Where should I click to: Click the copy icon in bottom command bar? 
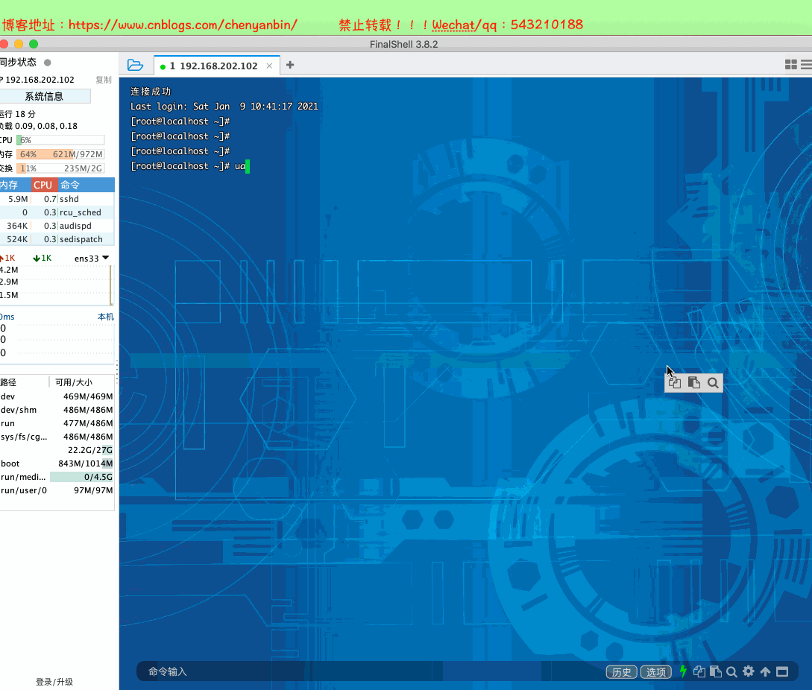tap(699, 671)
